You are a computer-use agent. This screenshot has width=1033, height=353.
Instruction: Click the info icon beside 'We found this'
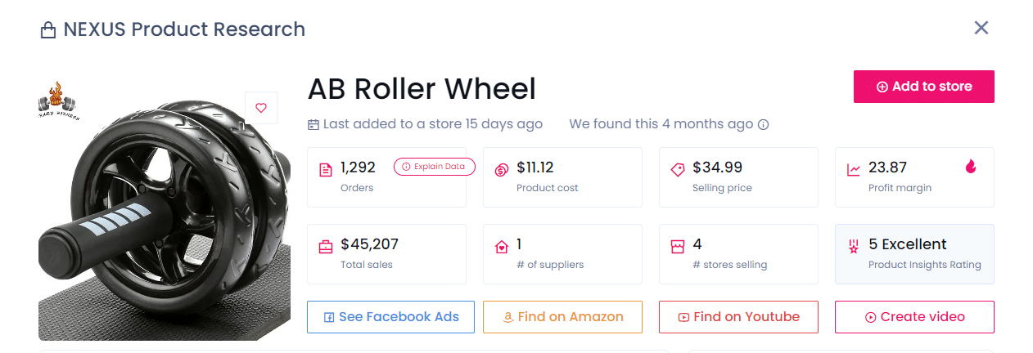763,125
